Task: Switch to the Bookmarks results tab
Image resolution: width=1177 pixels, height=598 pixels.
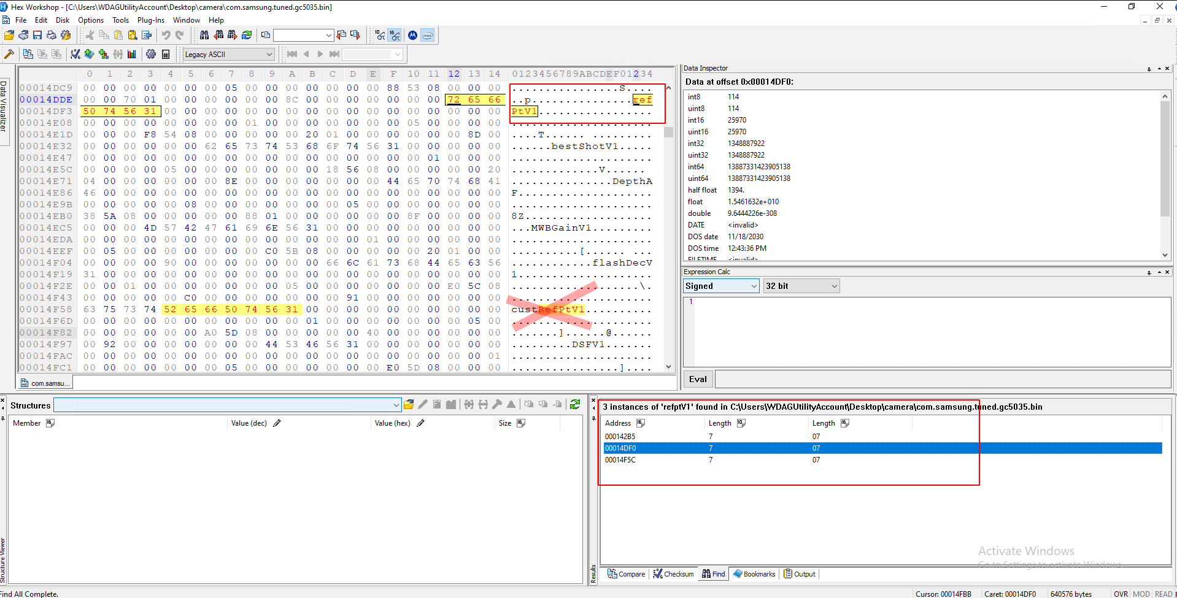Action: [754, 574]
